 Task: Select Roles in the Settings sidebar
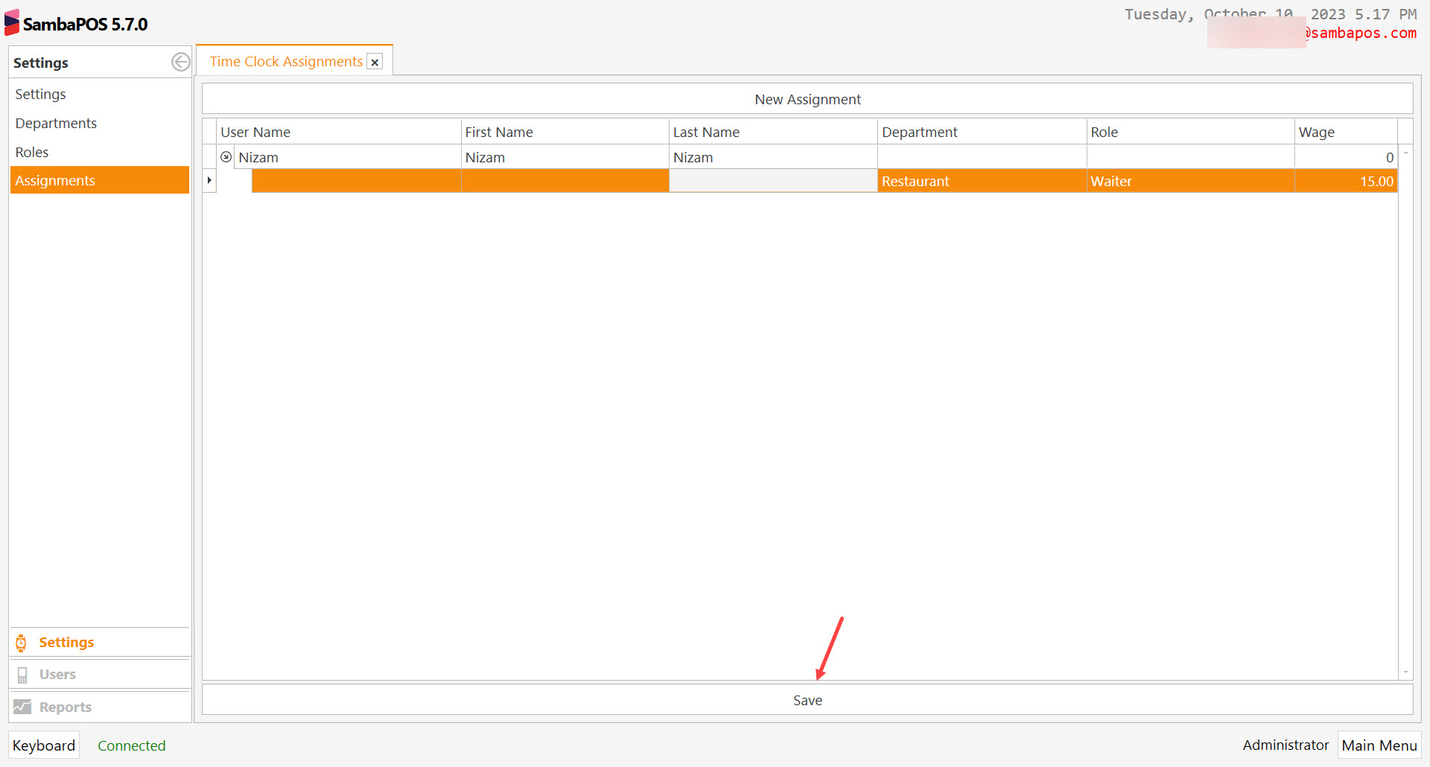32,152
